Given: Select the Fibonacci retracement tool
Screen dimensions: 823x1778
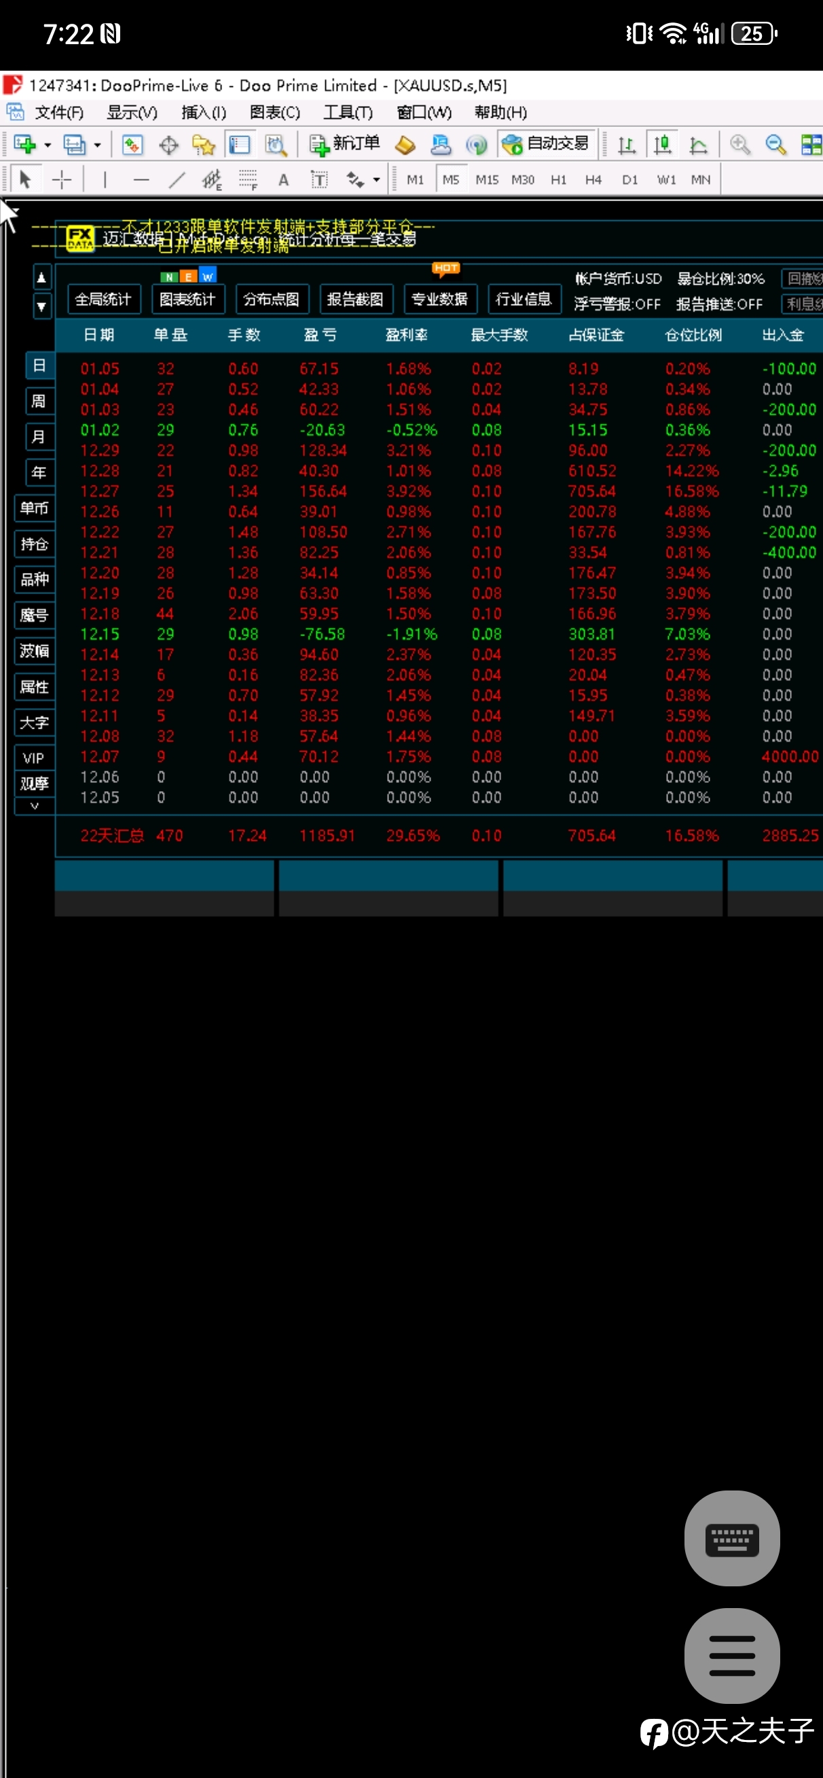Looking at the screenshot, I should pos(248,179).
